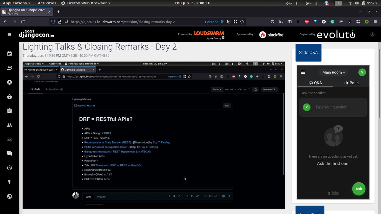Open the starred favorites sidebar icon

[x=10, y=82]
